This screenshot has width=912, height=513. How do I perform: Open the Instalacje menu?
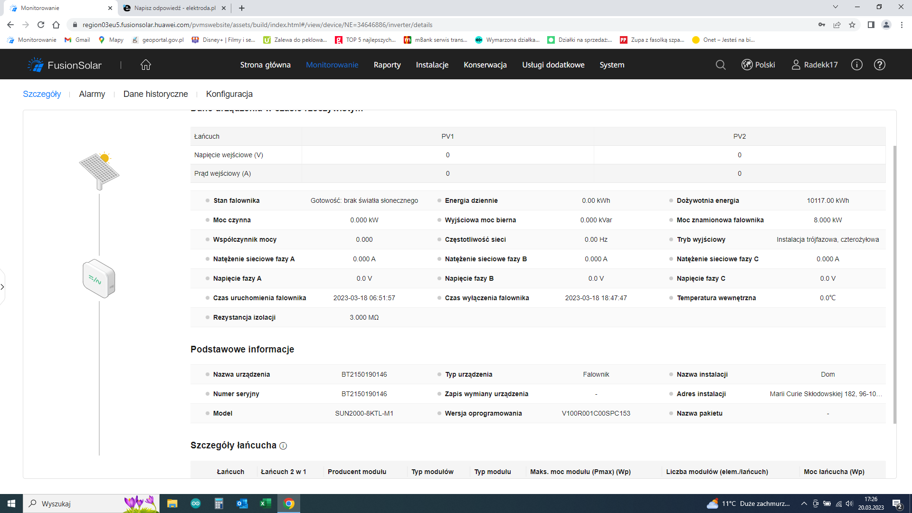[x=432, y=65]
